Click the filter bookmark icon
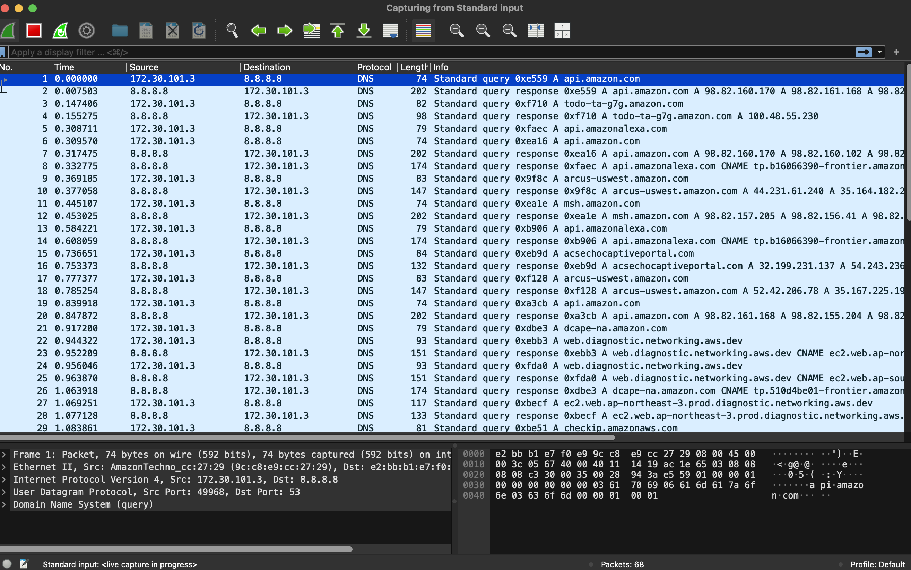 click(2, 52)
